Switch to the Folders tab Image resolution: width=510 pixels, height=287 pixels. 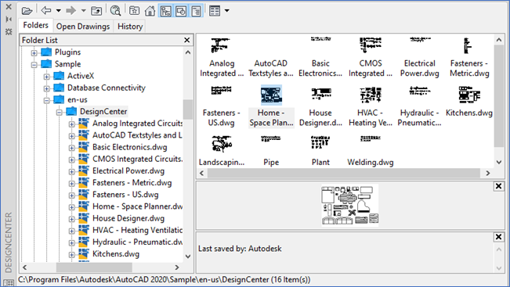click(35, 25)
